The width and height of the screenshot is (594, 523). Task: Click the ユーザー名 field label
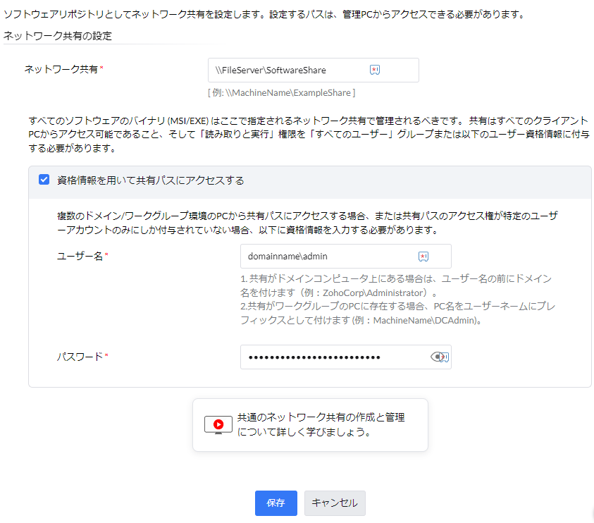[x=80, y=257]
